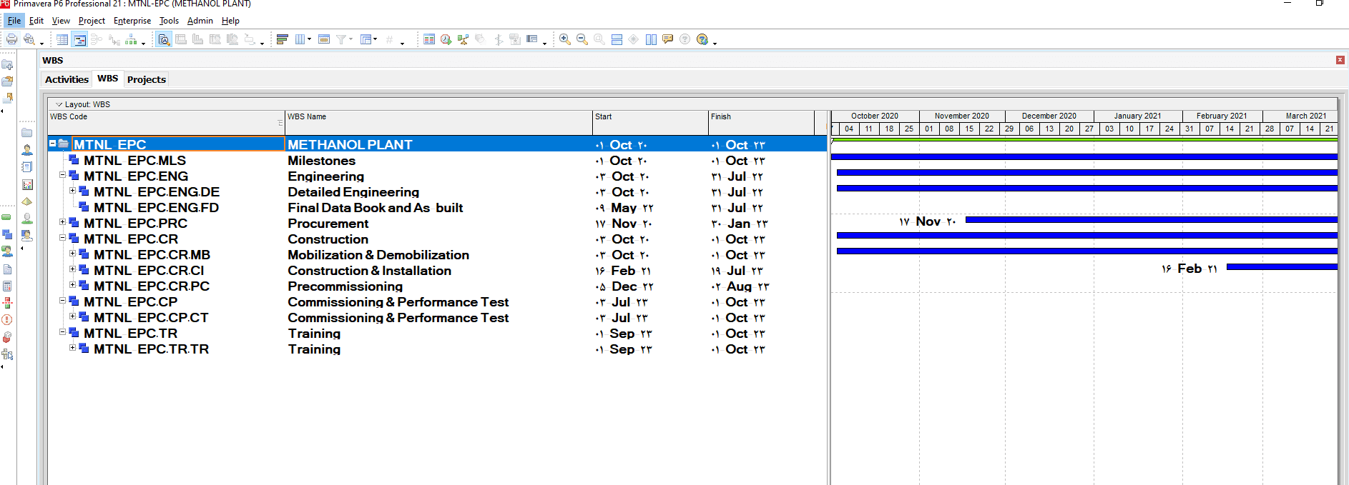Click the Zoom In magnifier
Image resolution: width=1349 pixels, height=485 pixels.
[565, 39]
